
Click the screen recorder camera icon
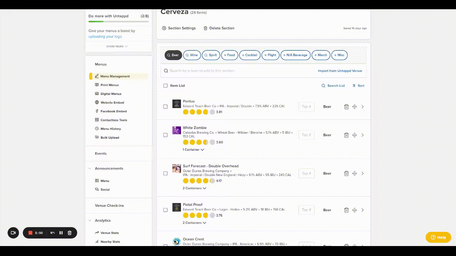click(x=13, y=233)
